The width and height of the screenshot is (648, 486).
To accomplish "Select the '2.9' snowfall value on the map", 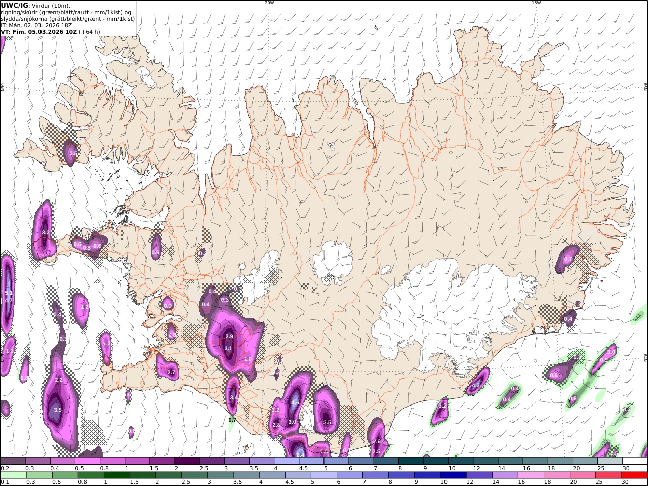I will (229, 337).
